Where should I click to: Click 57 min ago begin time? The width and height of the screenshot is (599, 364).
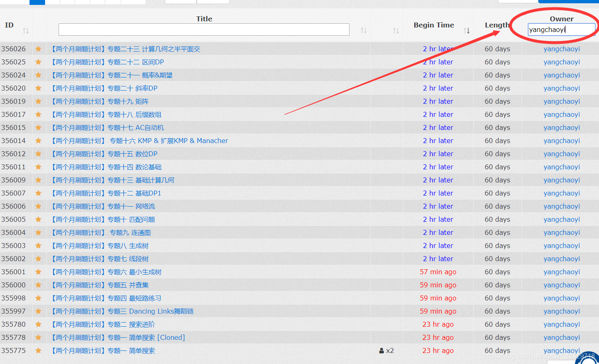(438, 272)
